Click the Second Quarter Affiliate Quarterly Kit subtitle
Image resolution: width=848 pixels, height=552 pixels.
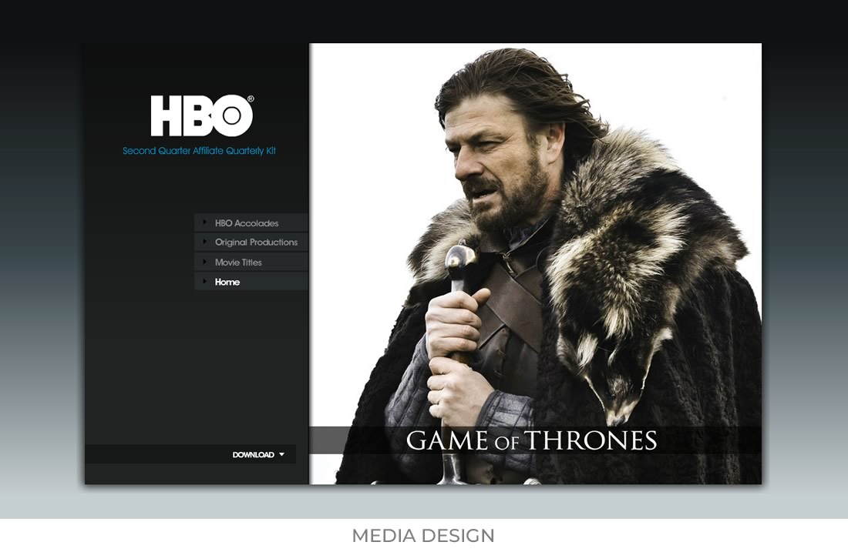click(199, 151)
